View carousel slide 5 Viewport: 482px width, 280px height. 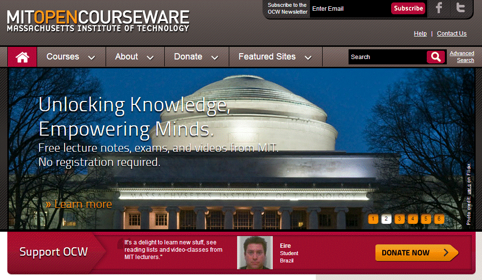pos(426,219)
